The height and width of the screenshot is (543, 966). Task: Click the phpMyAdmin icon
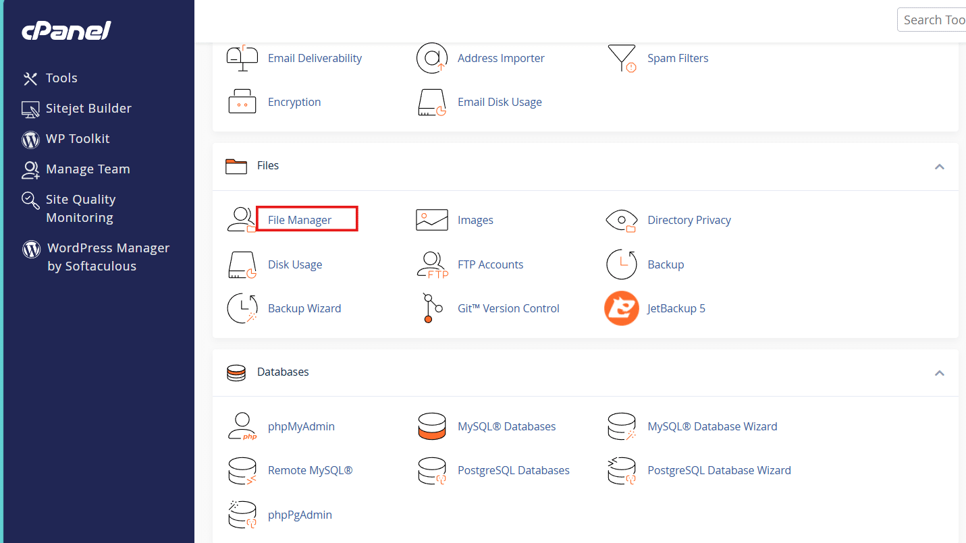coord(242,427)
